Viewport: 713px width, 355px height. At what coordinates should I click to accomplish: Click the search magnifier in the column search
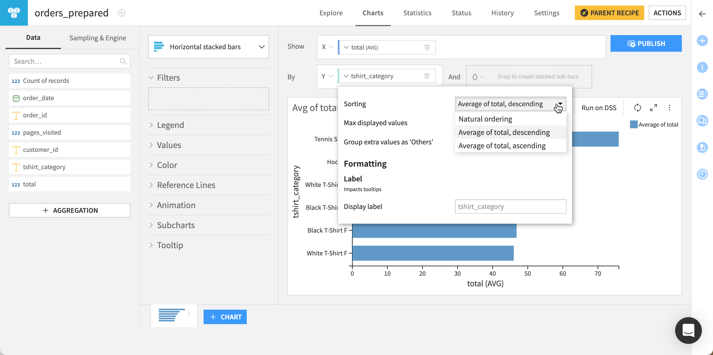tap(123, 61)
